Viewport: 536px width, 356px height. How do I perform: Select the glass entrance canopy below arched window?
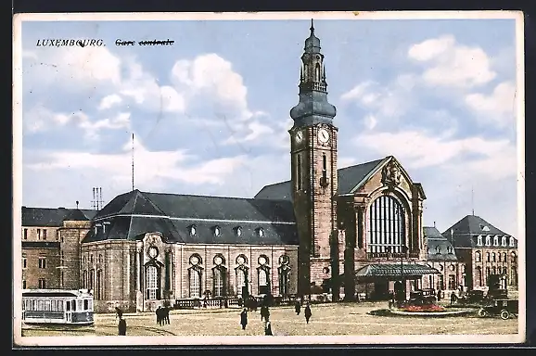coord(395,271)
